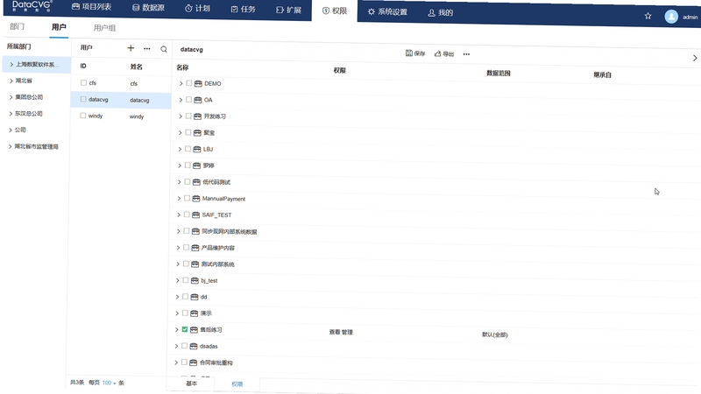Click the DataCVG logo
The width and height of the screenshot is (701, 394).
click(32, 6)
